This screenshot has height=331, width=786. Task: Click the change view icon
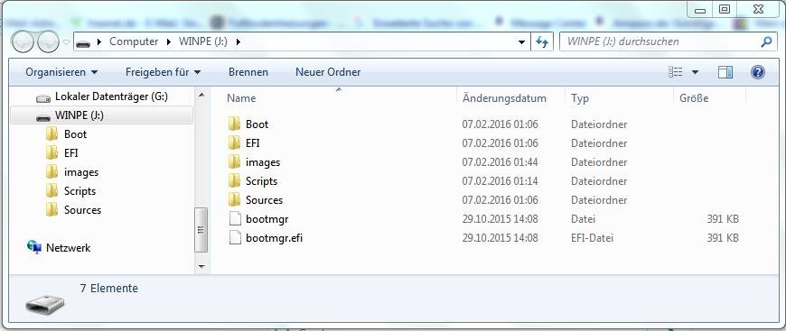pyautogui.click(x=675, y=73)
